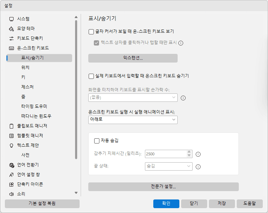This screenshot has height=213, width=268.
Task: Enable 실제 키보드에서 입력할 때 온스크린 키보드 숨기기
Action: pos(91,76)
